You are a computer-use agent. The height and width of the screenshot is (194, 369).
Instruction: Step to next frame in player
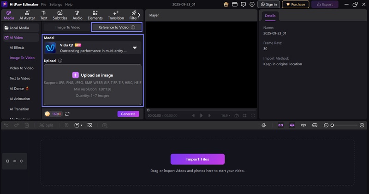[x=209, y=115]
